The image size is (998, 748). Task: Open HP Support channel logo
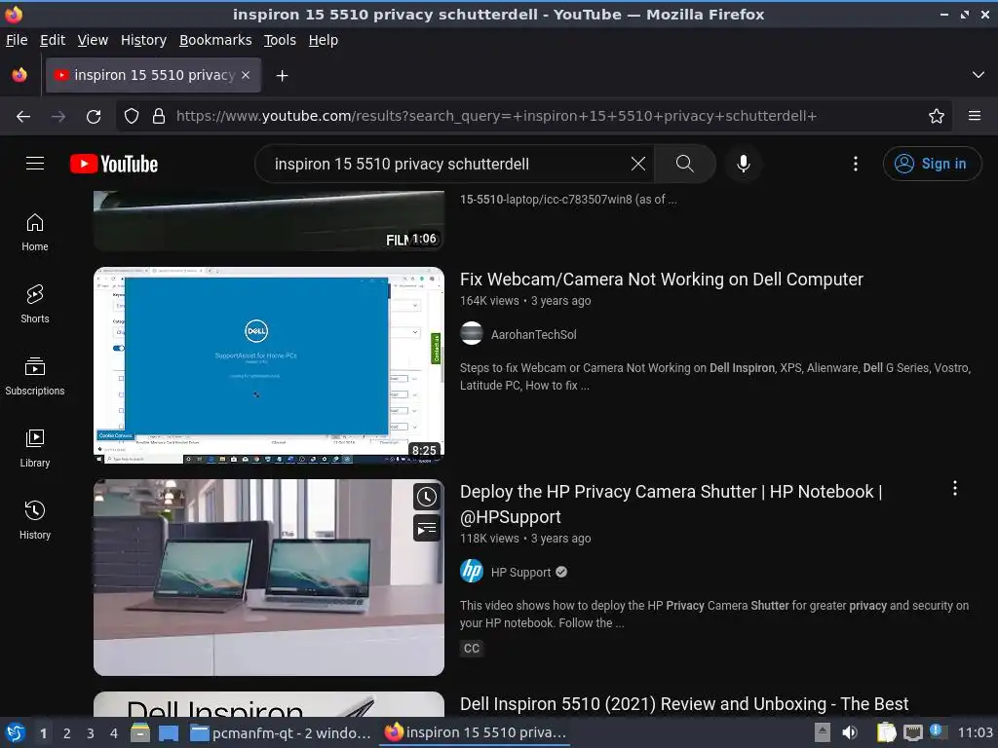[x=472, y=571]
